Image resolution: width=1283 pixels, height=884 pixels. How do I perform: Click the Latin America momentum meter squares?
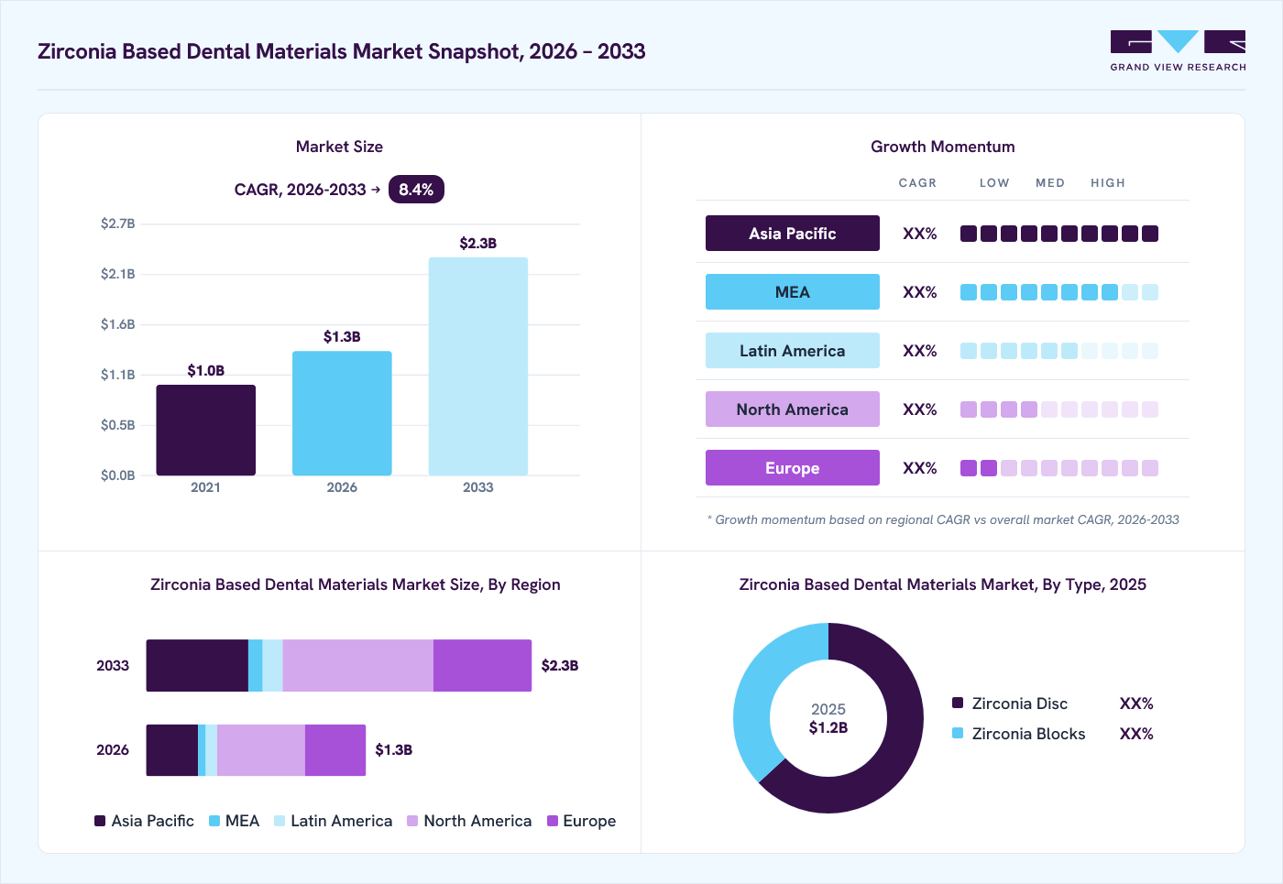point(1059,351)
